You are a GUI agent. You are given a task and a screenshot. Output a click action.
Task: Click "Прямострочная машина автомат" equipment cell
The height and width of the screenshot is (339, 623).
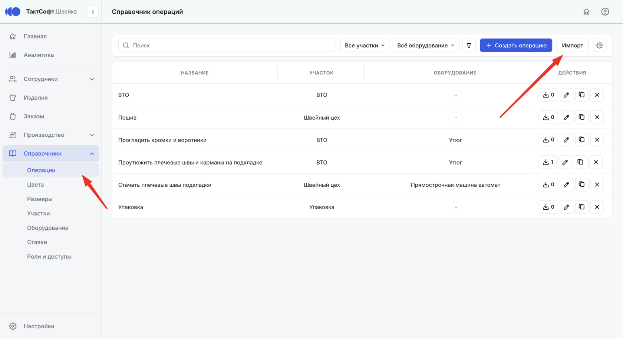coord(455,185)
